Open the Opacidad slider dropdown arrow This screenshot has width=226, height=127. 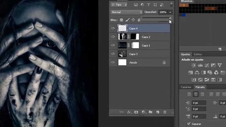(170, 12)
